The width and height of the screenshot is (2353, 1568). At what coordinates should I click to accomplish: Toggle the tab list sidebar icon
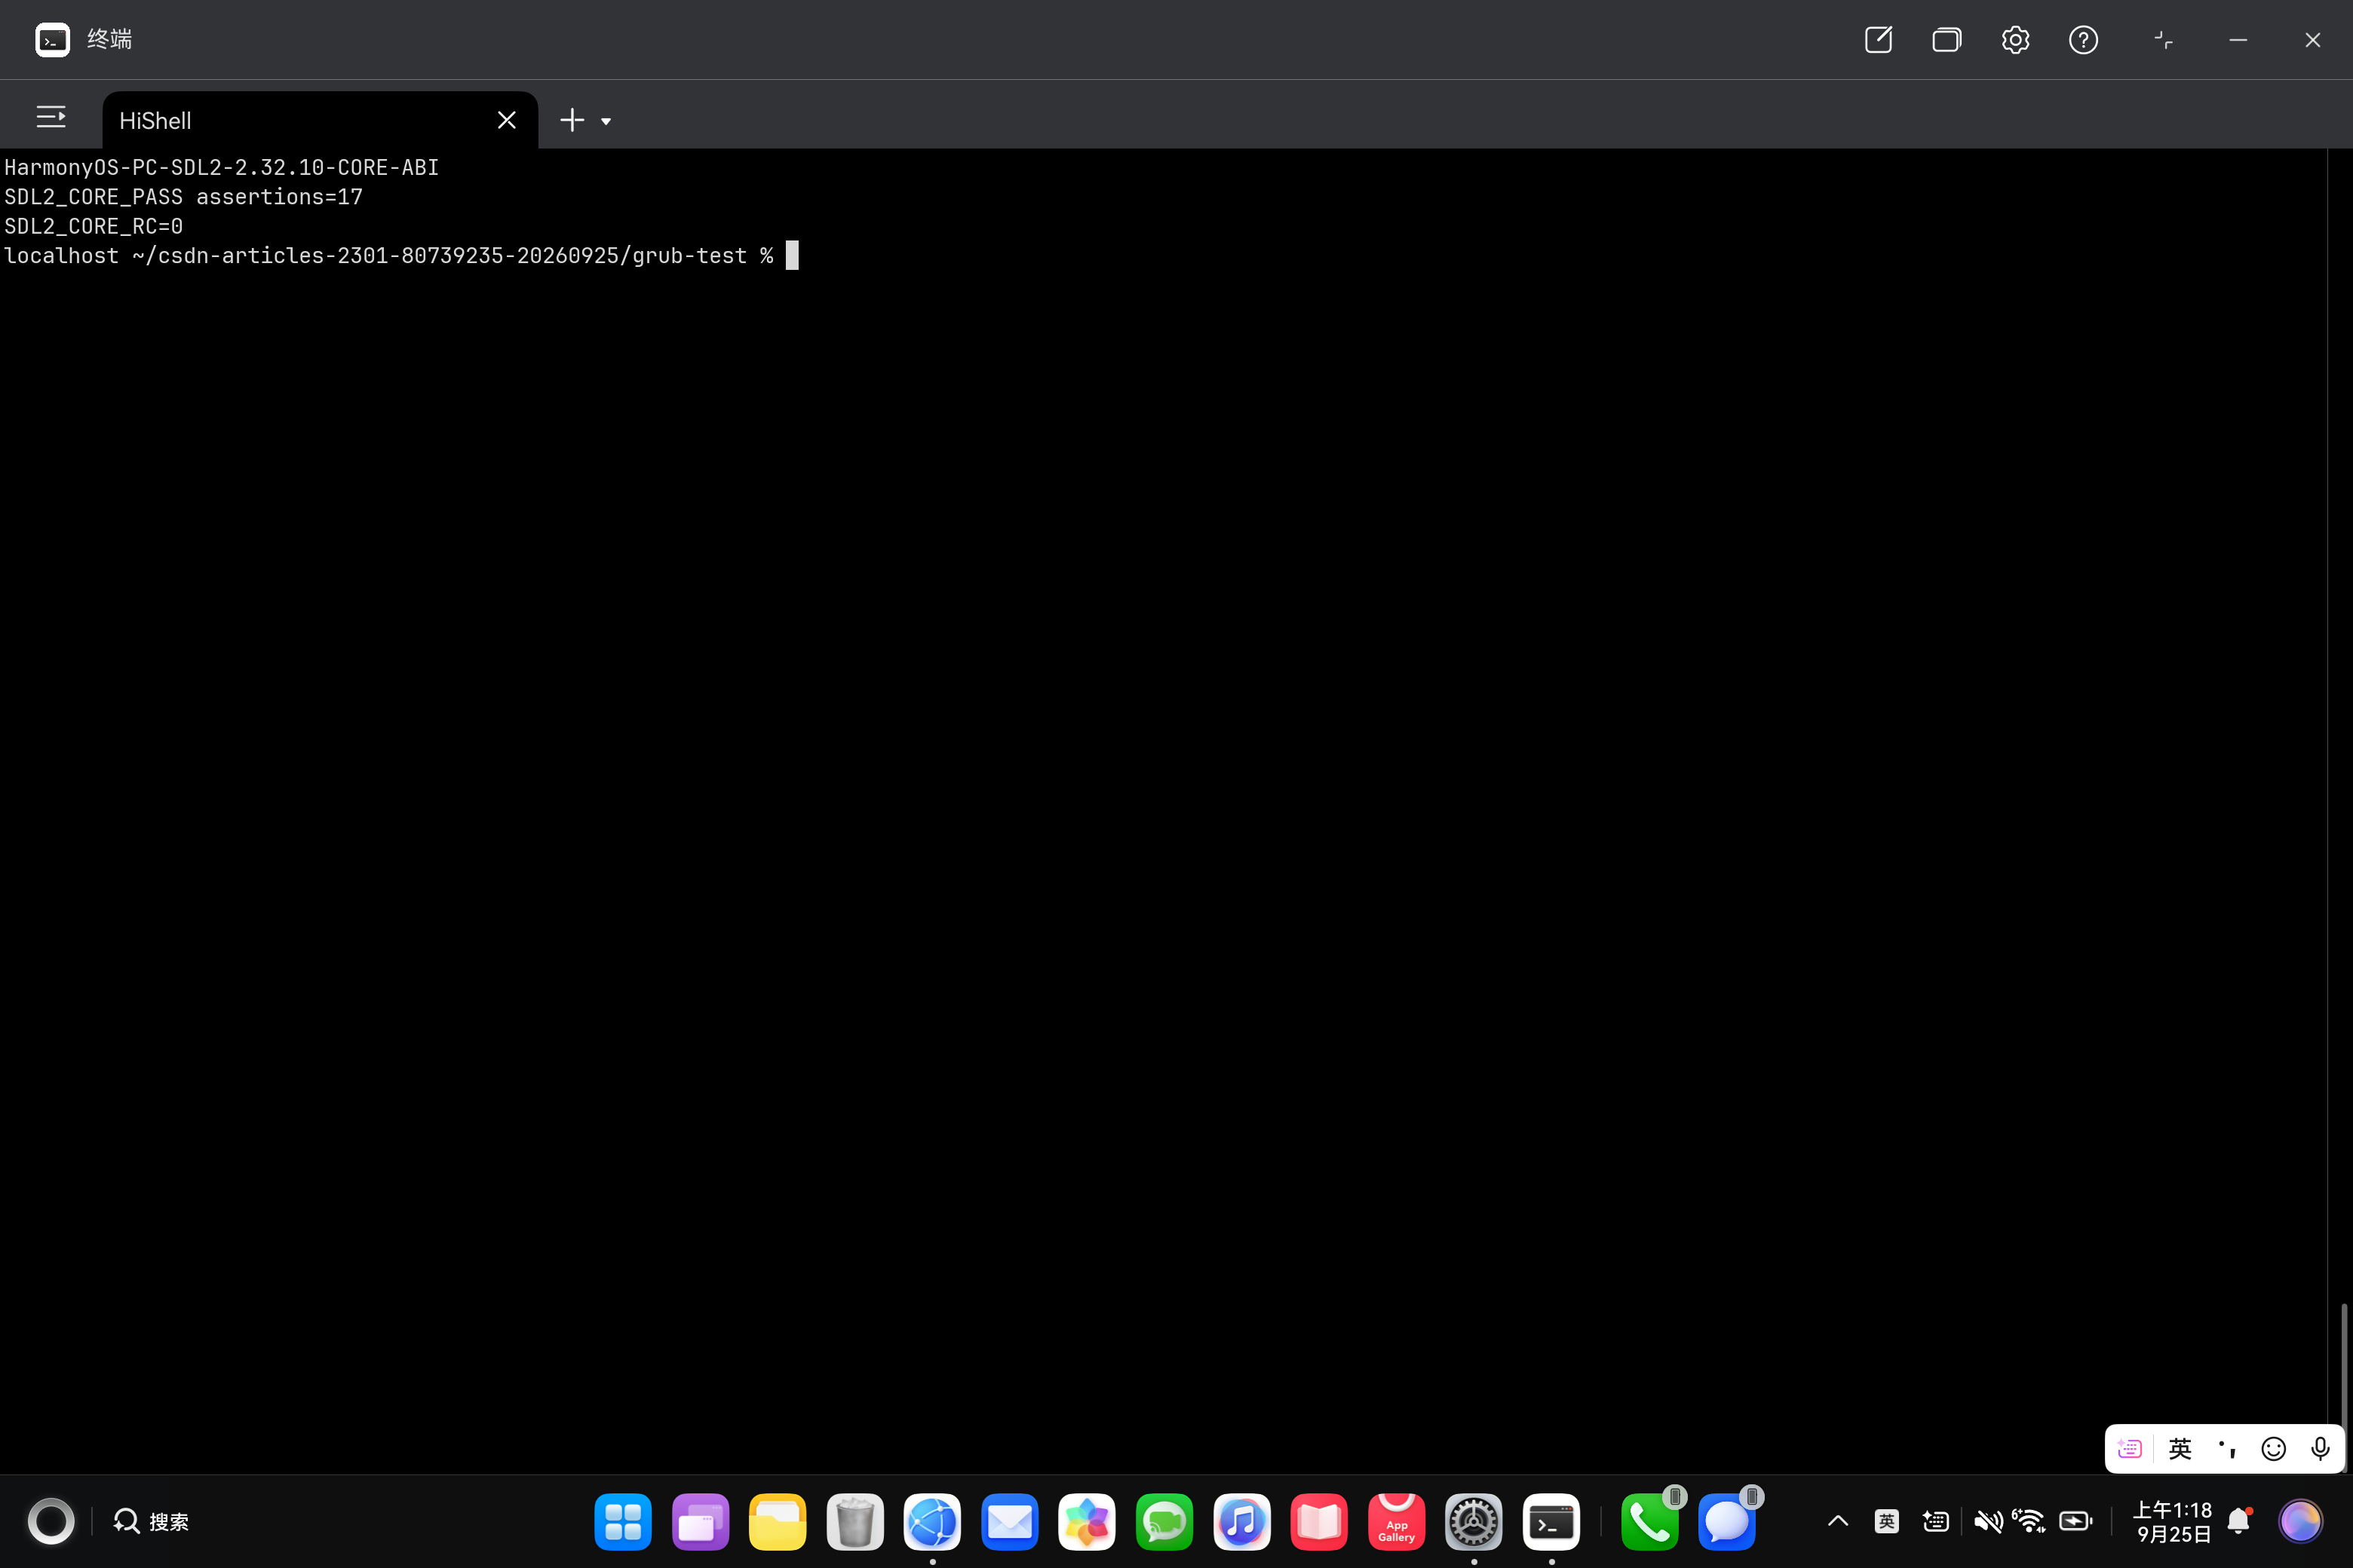point(51,117)
